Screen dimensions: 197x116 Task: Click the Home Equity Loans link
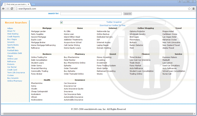pos(72,48)
